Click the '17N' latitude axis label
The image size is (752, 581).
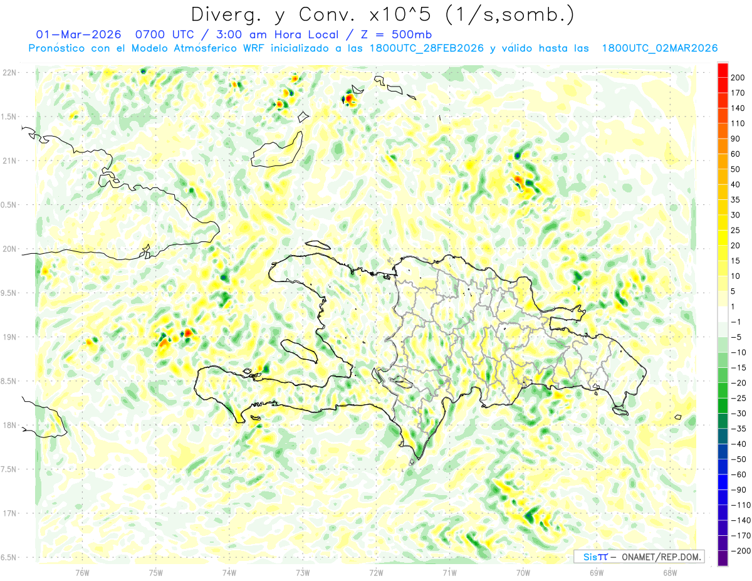[x=9, y=513]
